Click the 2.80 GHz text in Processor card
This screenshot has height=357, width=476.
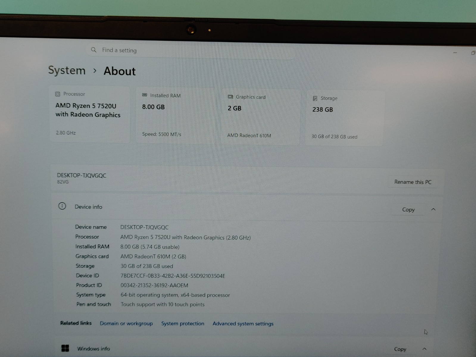(x=66, y=133)
